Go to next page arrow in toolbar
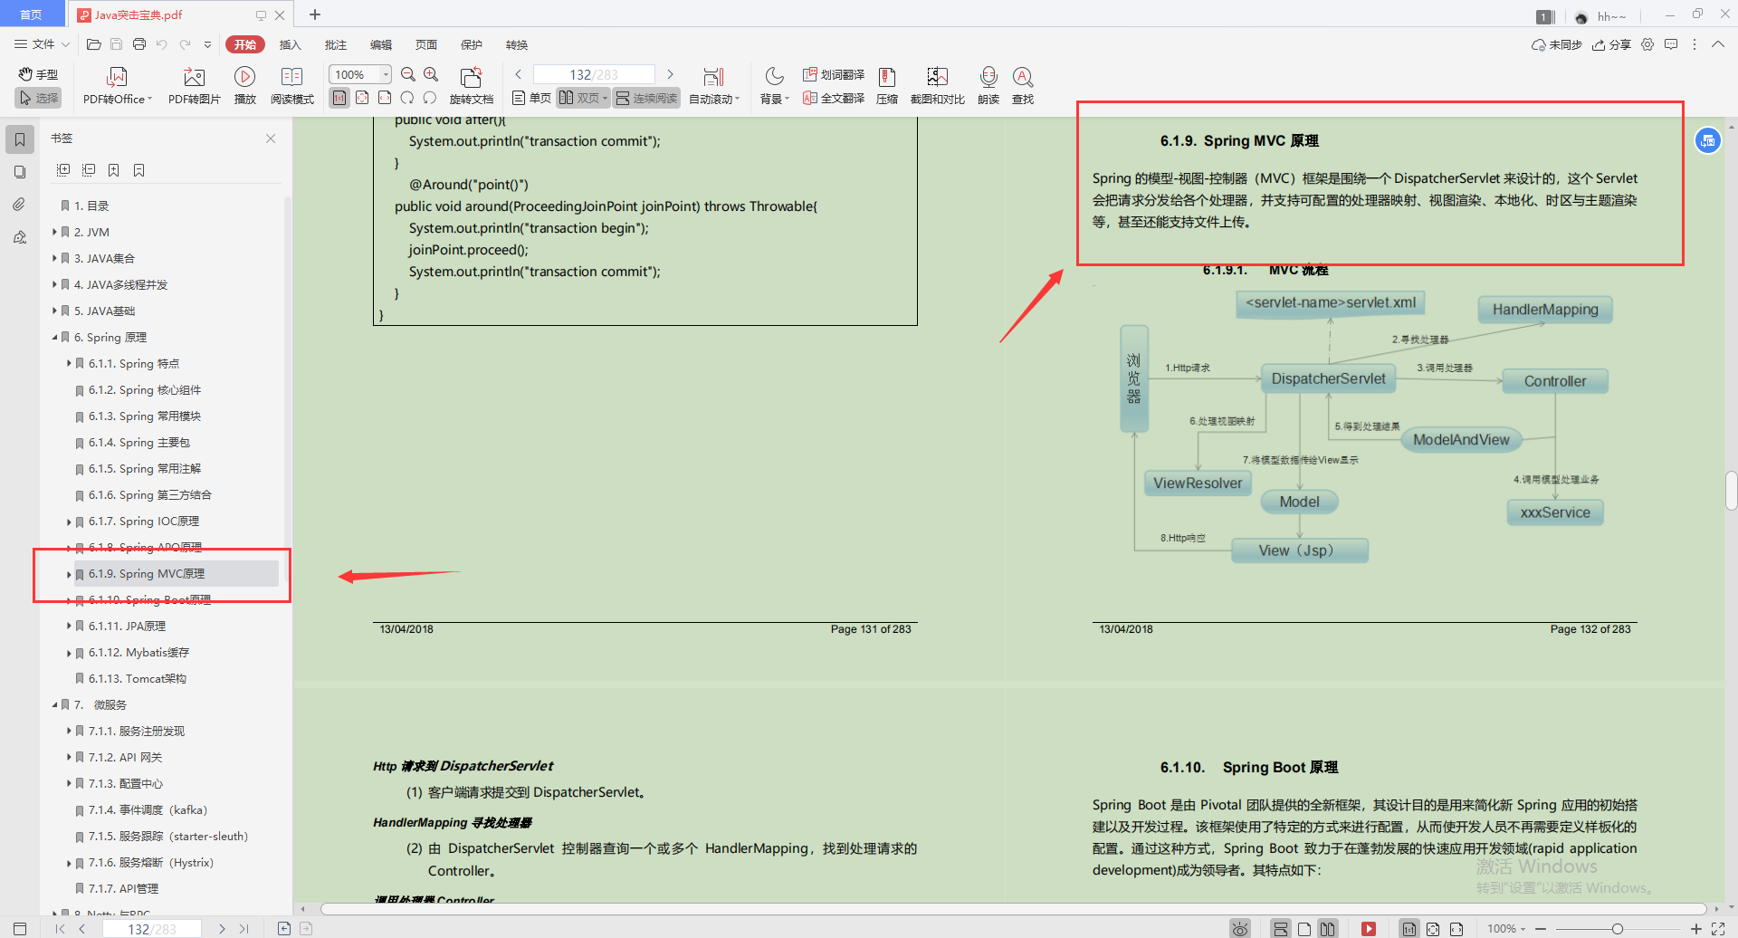 (670, 74)
